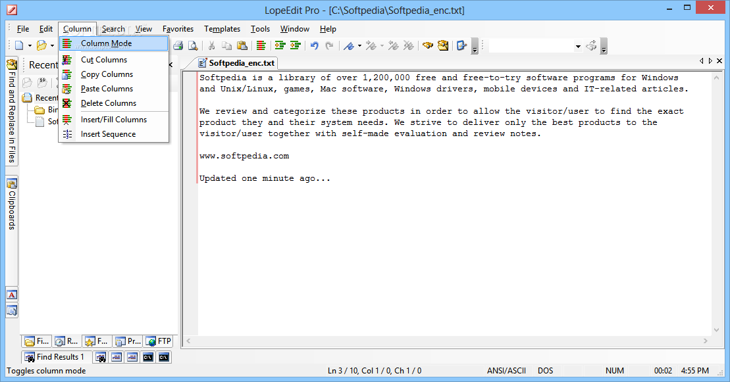Viewport: 730px width, 382px height.
Task: Expand the main toolbar options chevron
Action: point(475,47)
